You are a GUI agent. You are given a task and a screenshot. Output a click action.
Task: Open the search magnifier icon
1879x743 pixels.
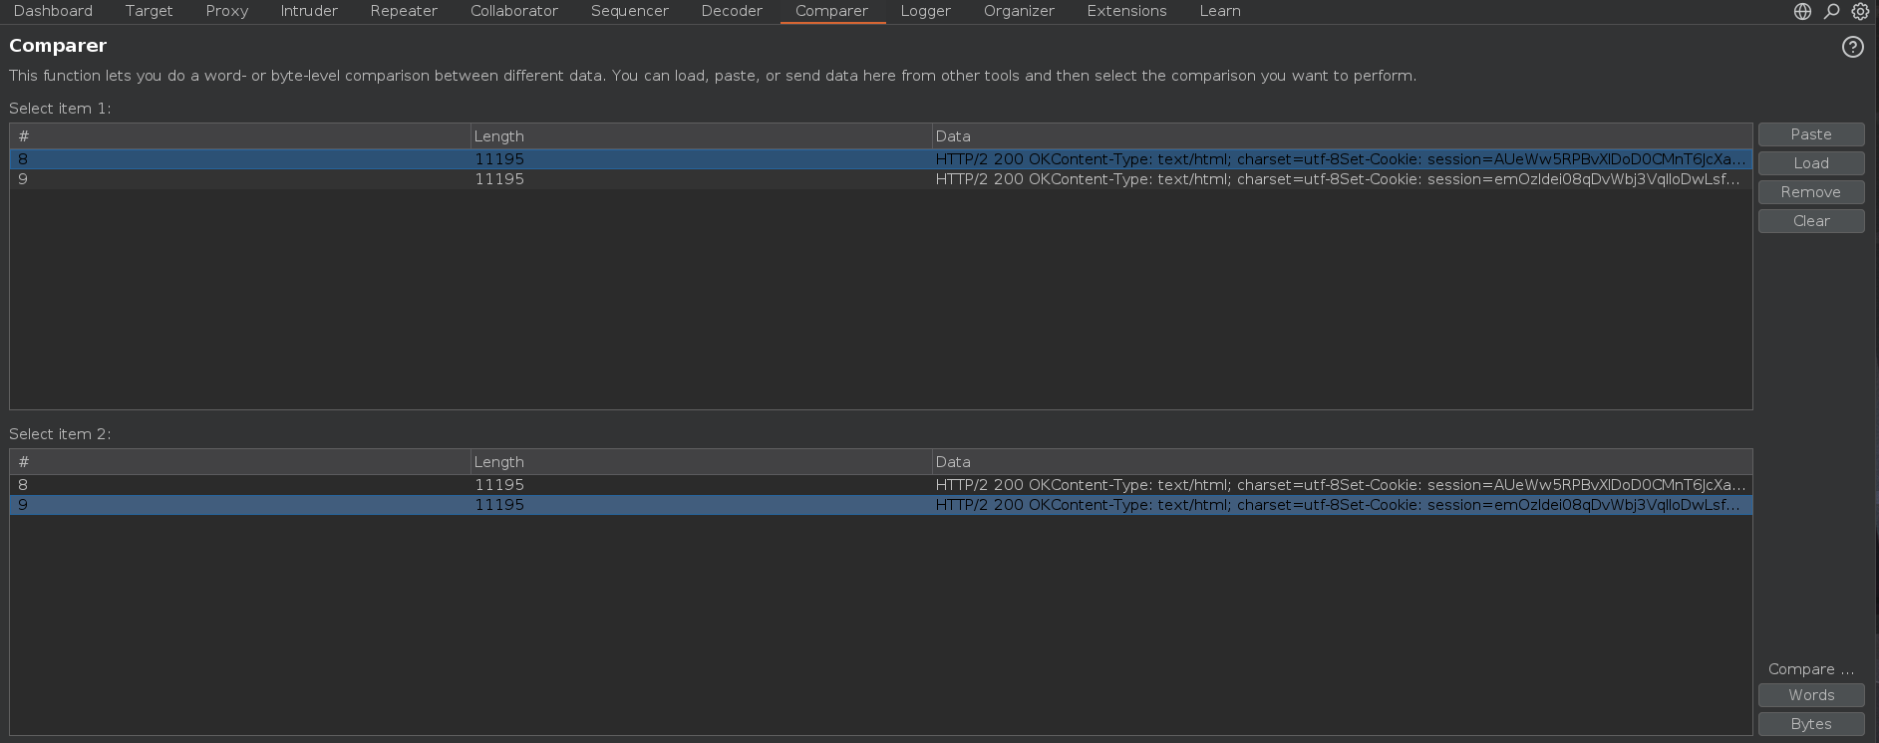point(1831,11)
